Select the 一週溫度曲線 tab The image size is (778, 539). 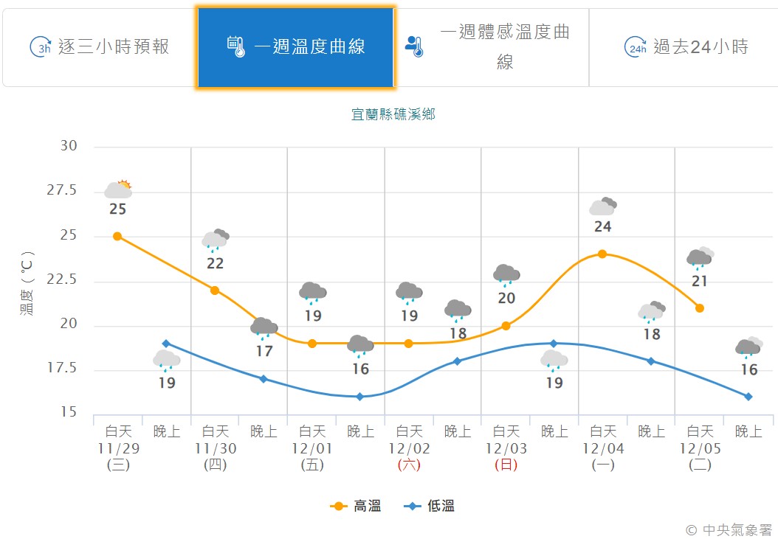tap(295, 47)
